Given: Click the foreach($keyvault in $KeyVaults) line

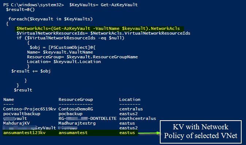Looking at the screenshot, I should (x=50, y=19).
